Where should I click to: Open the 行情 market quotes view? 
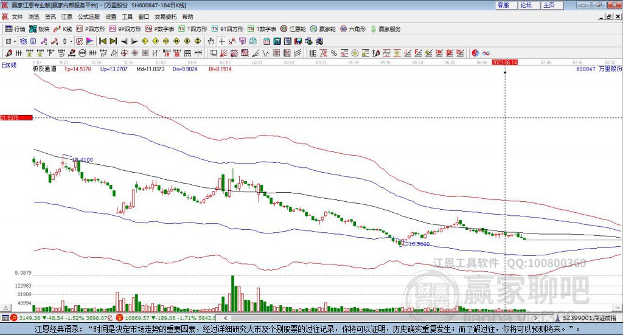[x=15, y=29]
